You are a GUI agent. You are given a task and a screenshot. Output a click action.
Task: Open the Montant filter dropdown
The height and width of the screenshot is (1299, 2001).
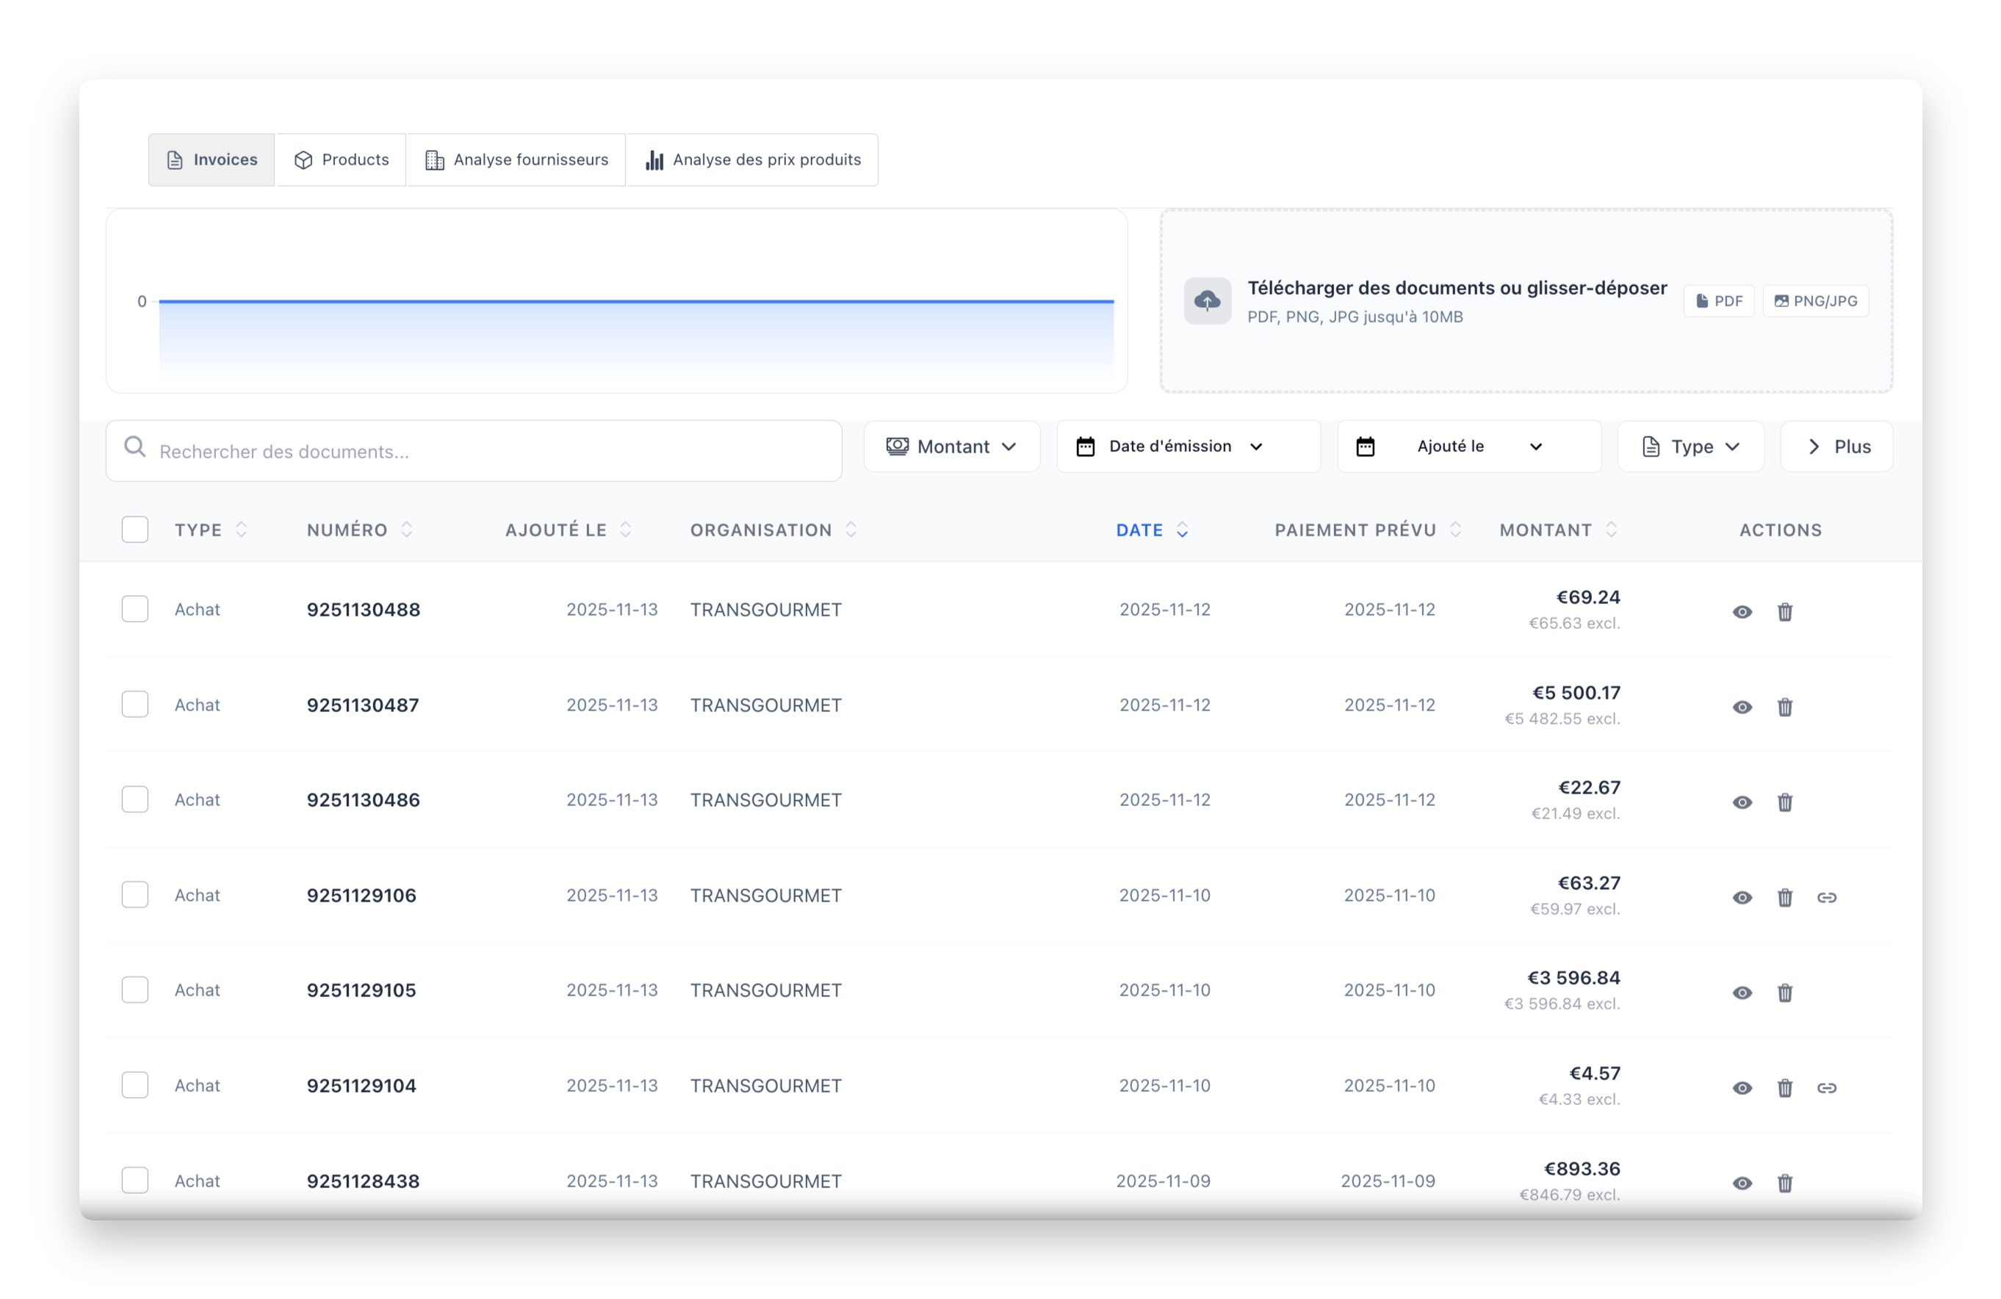pos(952,447)
